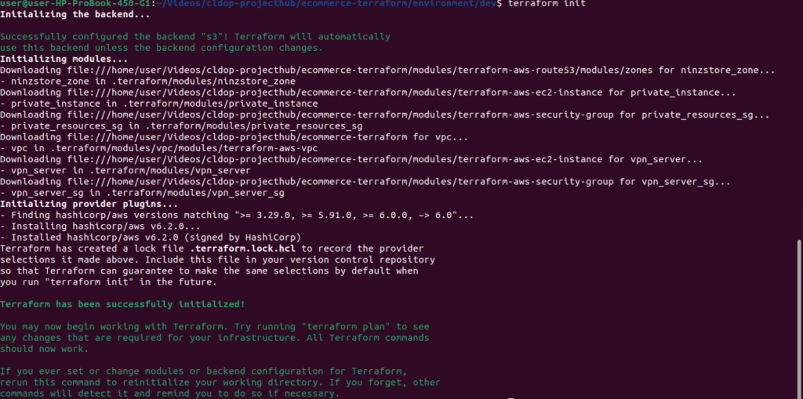Screen dimensions: 803x399
Task: Click the '.terraform/modules/vpc/modules/terraform-aws-vpc' path
Action: tap(184, 148)
